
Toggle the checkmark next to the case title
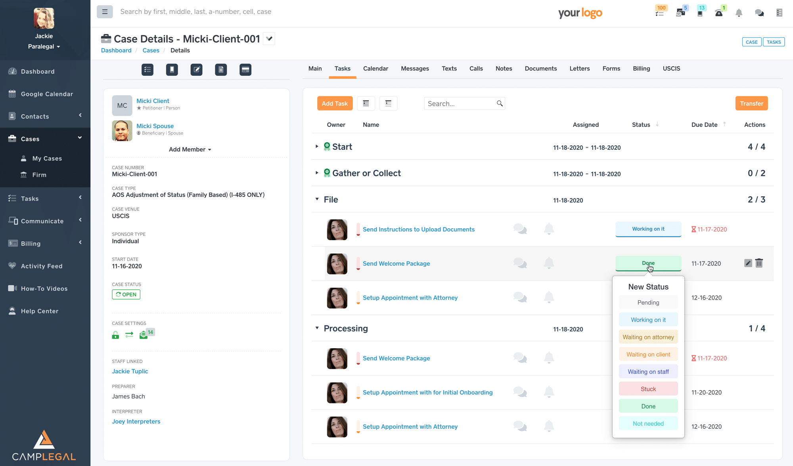269,39
